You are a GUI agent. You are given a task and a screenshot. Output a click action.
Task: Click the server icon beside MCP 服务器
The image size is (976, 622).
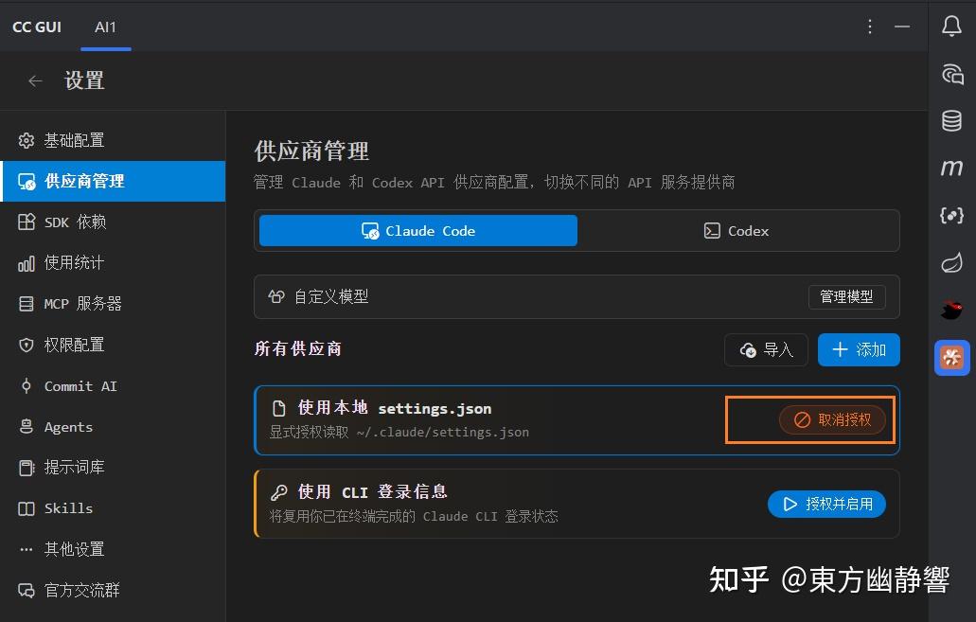tap(27, 304)
